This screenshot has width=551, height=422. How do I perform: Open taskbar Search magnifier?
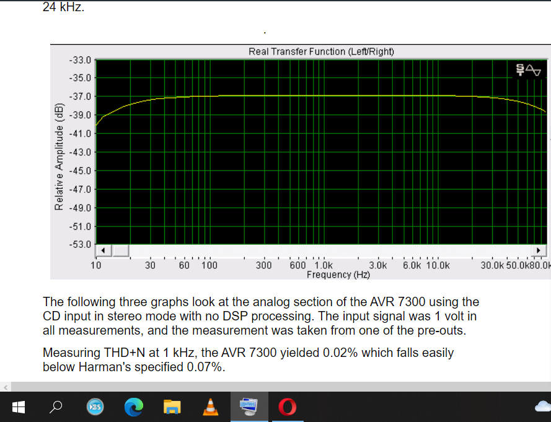point(56,407)
